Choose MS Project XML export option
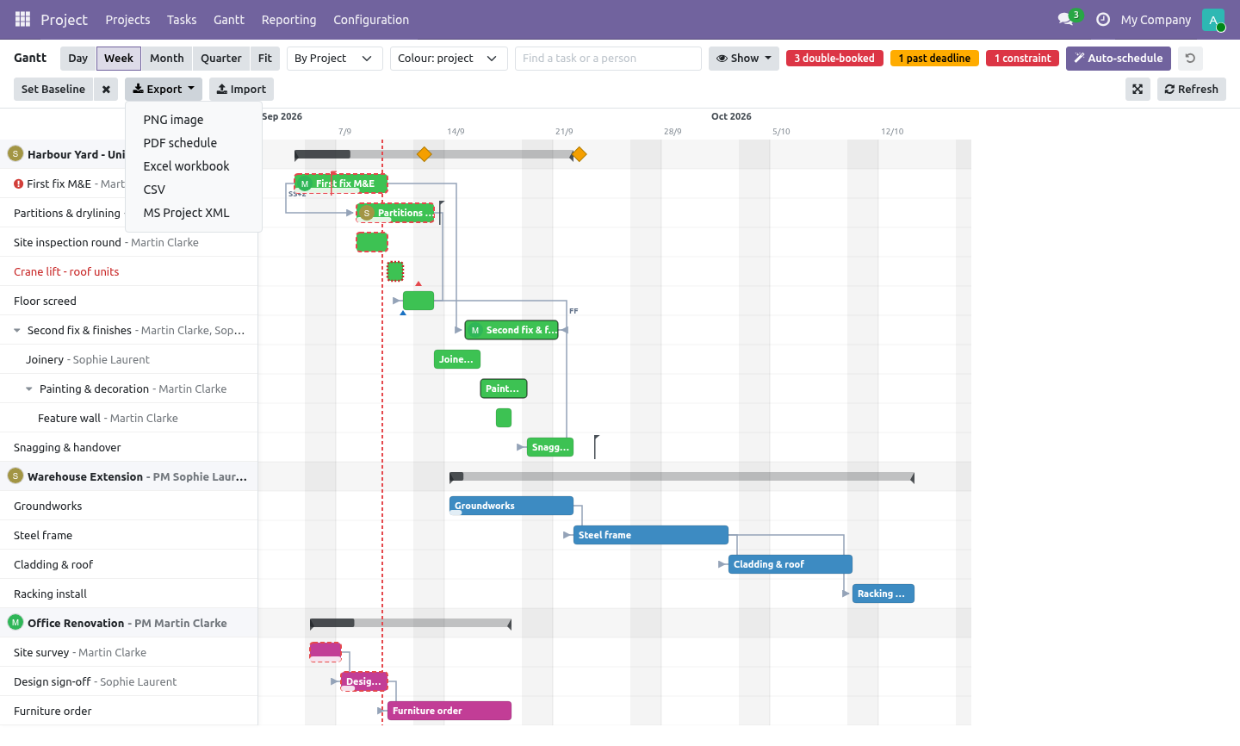This screenshot has width=1240, height=746. (x=194, y=213)
